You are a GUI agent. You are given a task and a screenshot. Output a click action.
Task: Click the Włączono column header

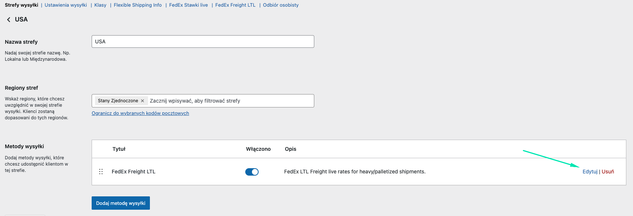[258, 149]
